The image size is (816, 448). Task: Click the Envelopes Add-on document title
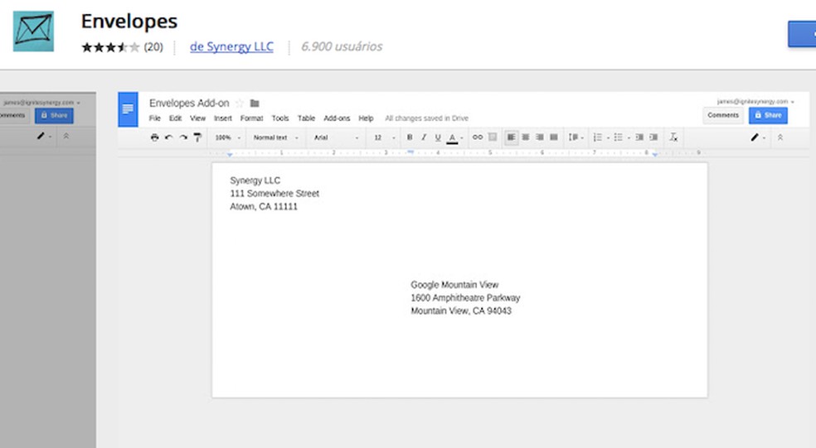[x=189, y=103]
